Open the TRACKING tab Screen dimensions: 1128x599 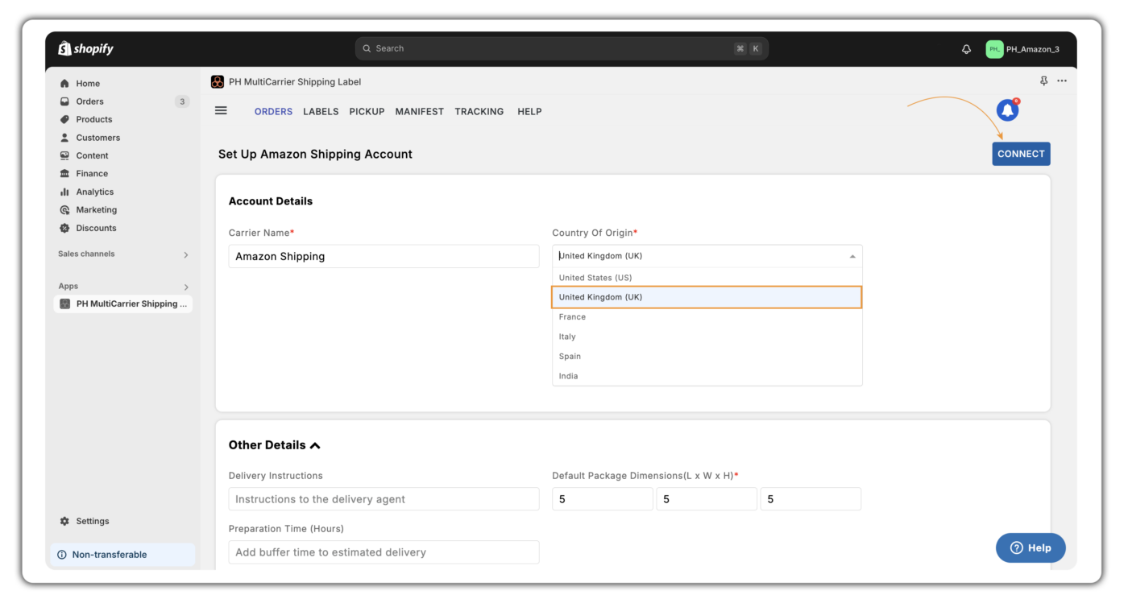pos(479,111)
